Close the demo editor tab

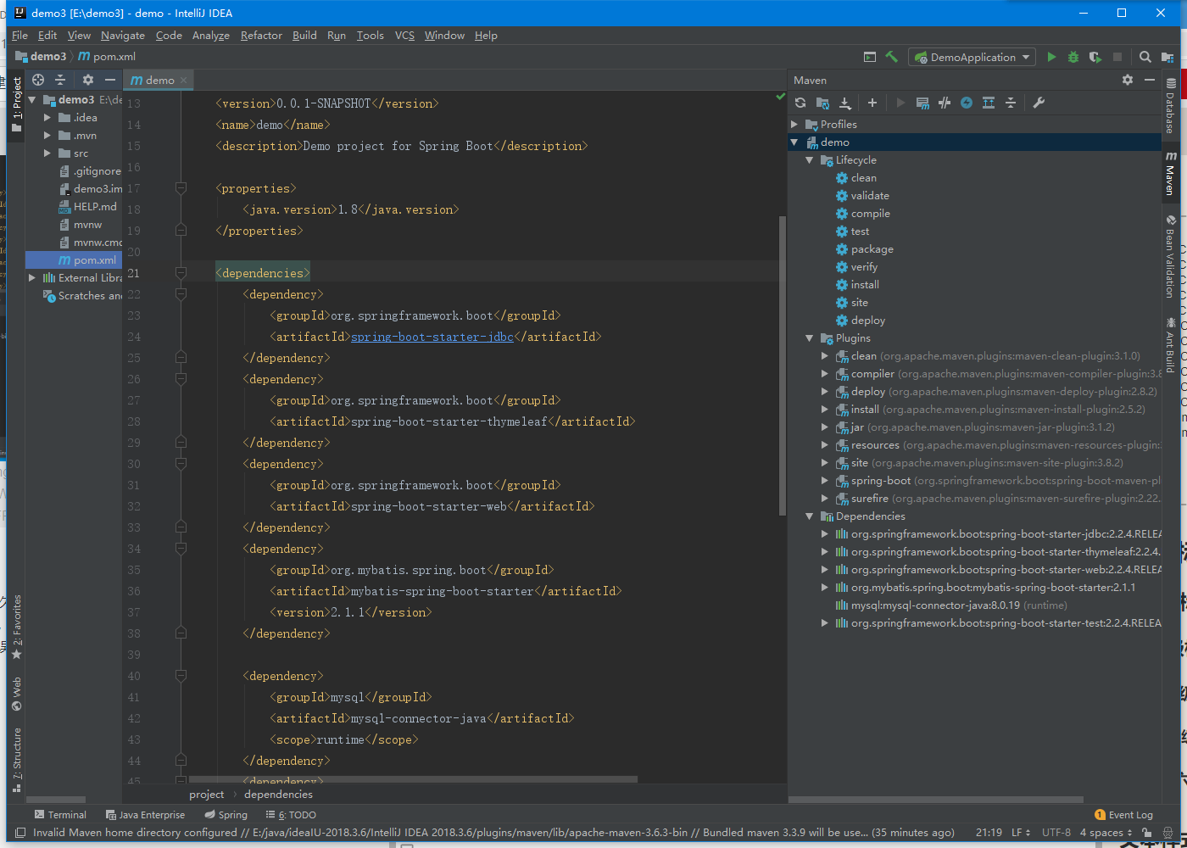tap(183, 81)
